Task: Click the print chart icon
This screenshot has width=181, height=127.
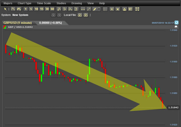Action: (124, 9)
